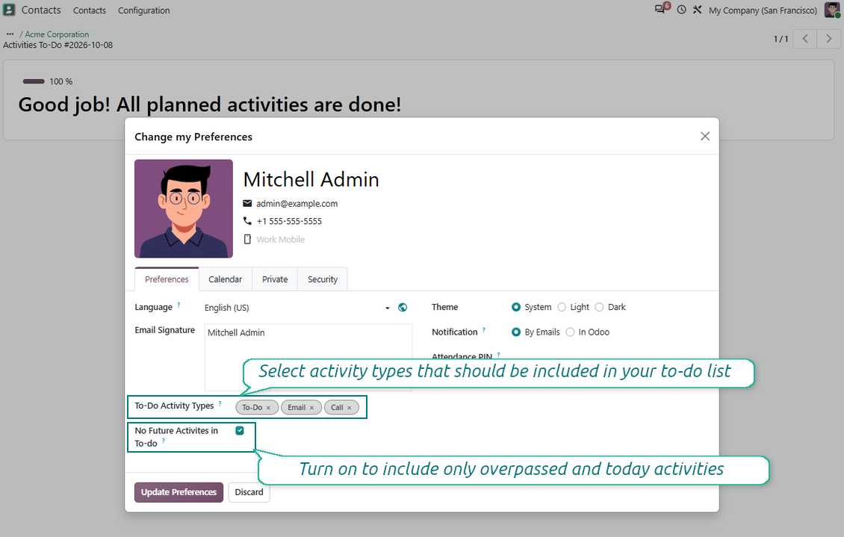Image resolution: width=844 pixels, height=537 pixels.
Task: Show the To-Do Activity Types help tooltip
Action: (x=220, y=403)
